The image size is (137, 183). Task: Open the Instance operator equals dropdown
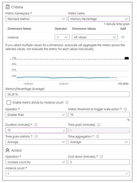point(62,37)
